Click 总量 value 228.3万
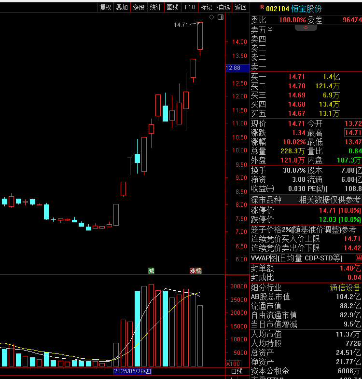 292,151
